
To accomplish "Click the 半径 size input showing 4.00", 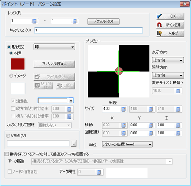I will click(112, 109).
